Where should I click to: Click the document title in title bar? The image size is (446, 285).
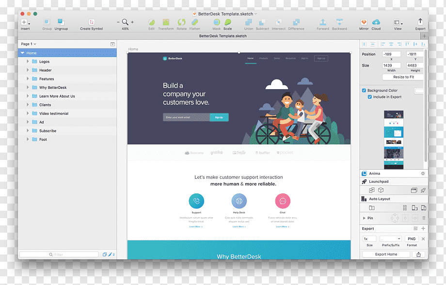click(225, 14)
